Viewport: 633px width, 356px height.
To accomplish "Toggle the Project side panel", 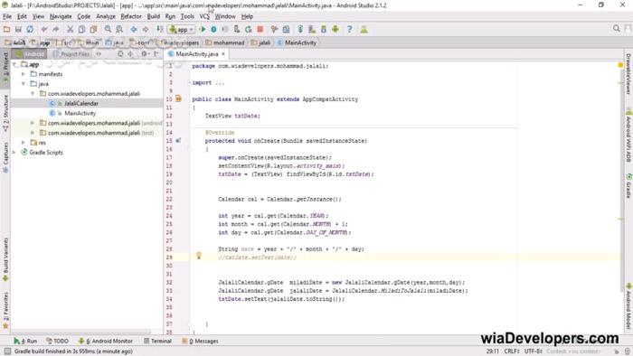I will [x=5, y=68].
